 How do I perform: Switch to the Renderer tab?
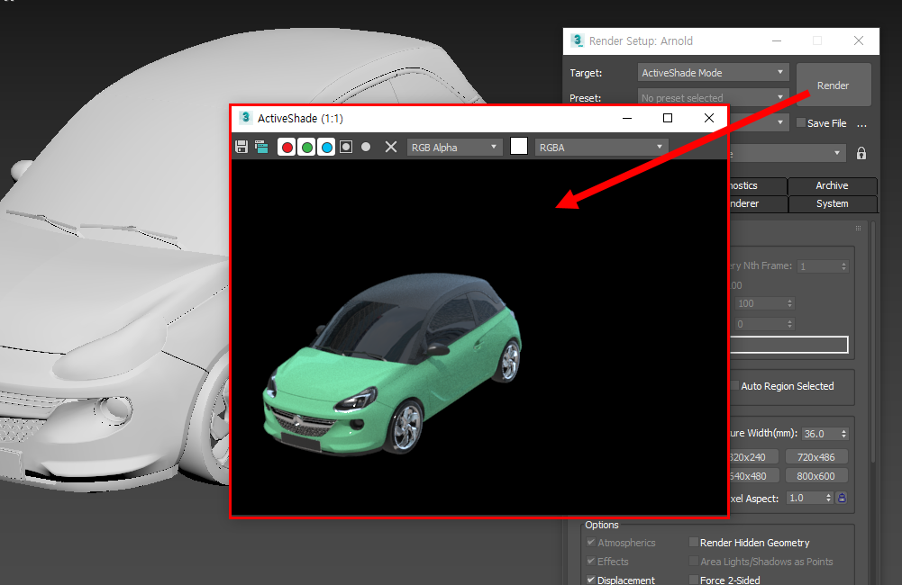tap(758, 203)
